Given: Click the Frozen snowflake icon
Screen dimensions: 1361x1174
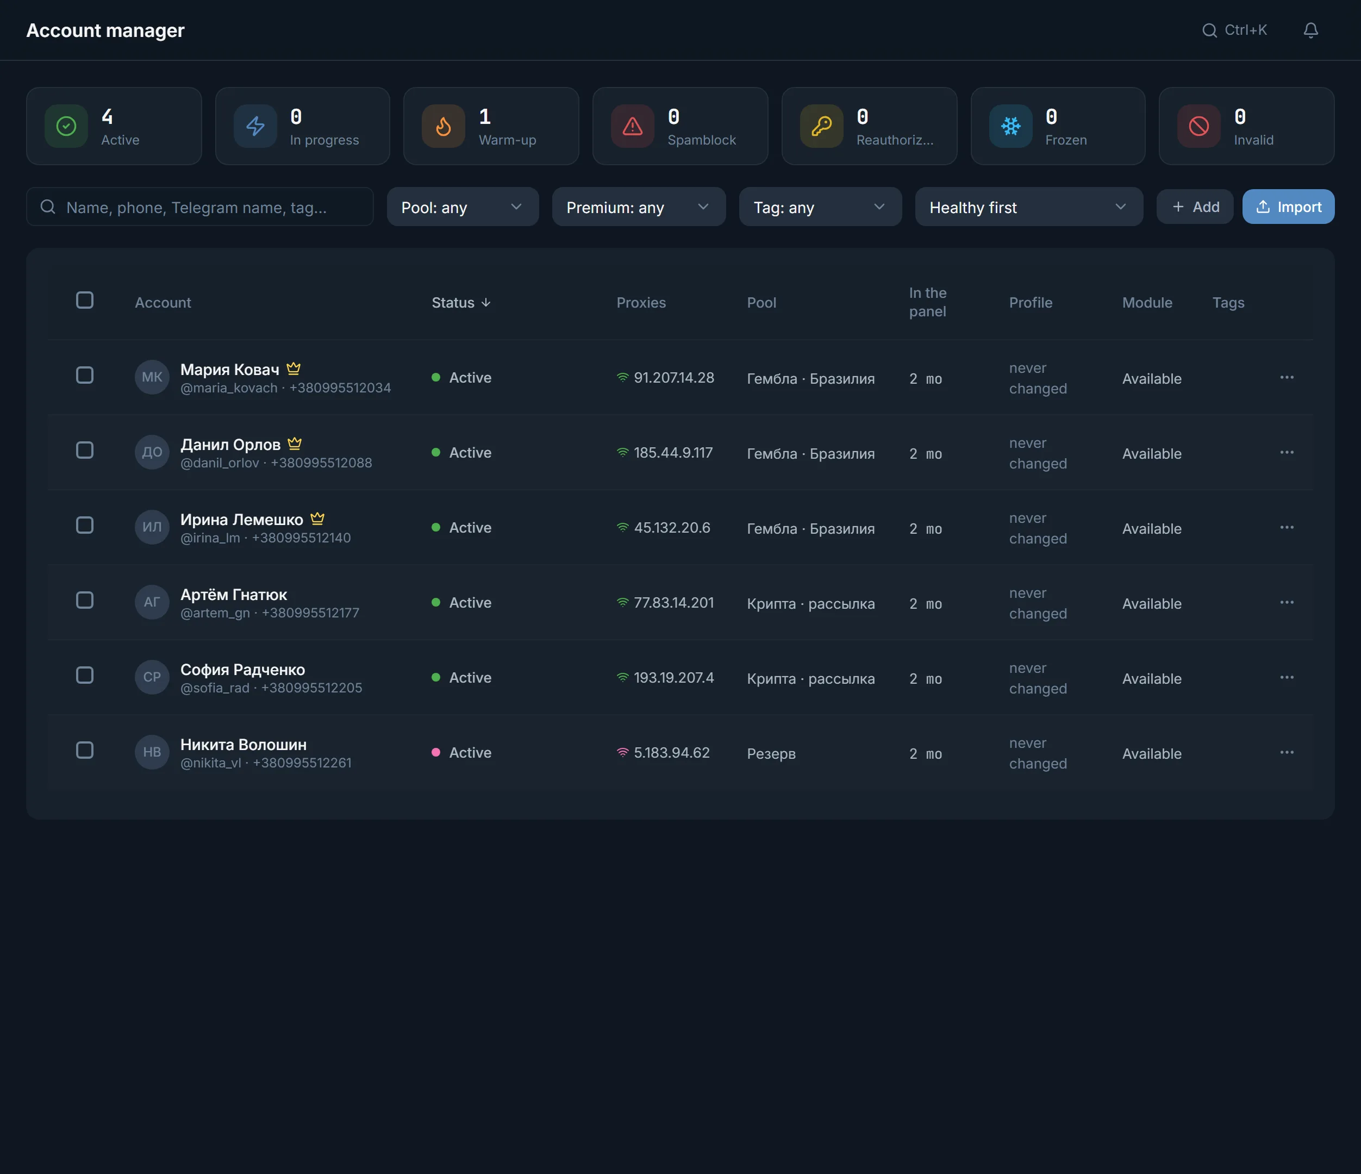Looking at the screenshot, I should [x=1011, y=126].
